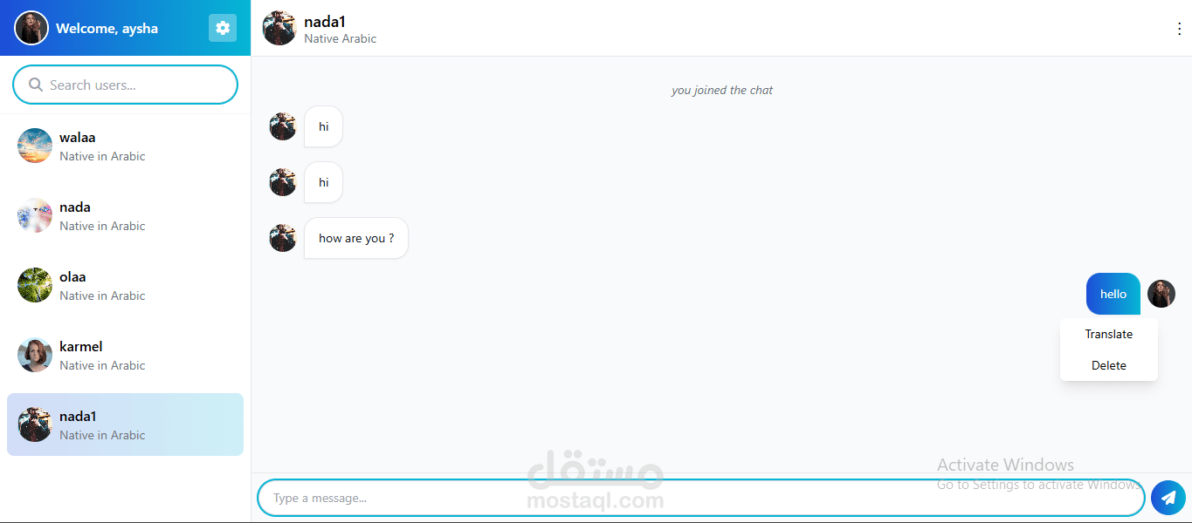1192x523 pixels.
Task: Open the conversation with nada
Action: point(125,215)
